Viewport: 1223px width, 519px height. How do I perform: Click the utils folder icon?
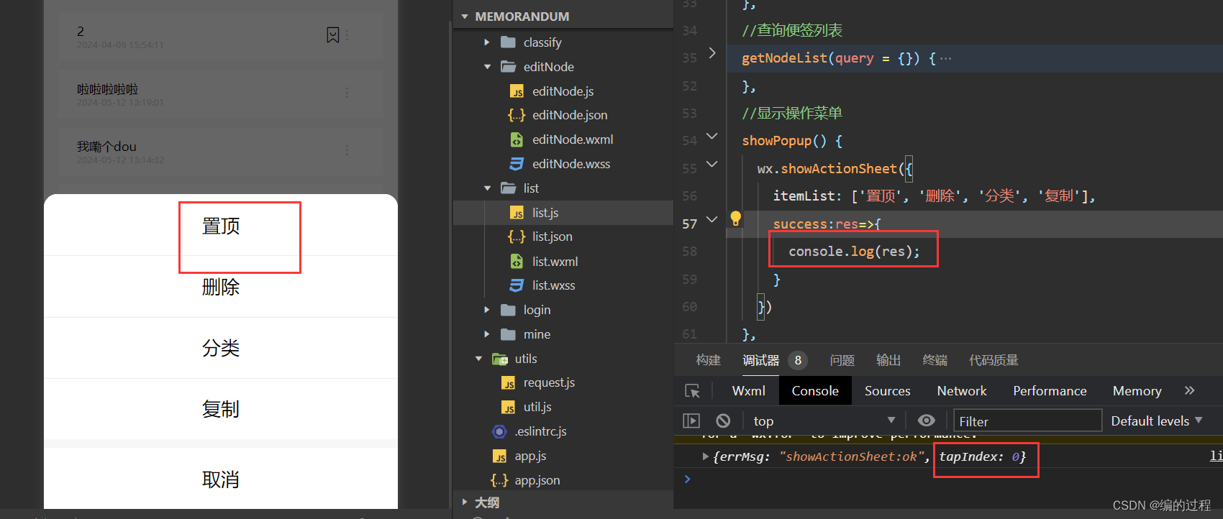pos(500,359)
